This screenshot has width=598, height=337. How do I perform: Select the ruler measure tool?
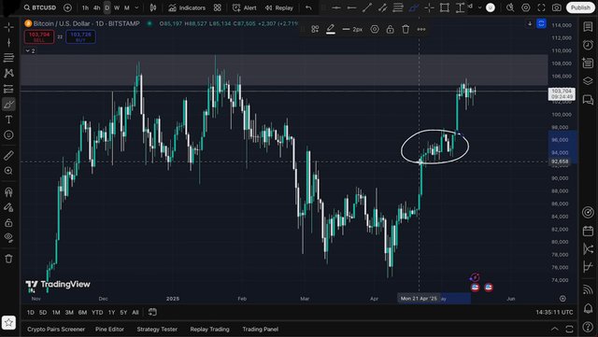[x=8, y=155]
